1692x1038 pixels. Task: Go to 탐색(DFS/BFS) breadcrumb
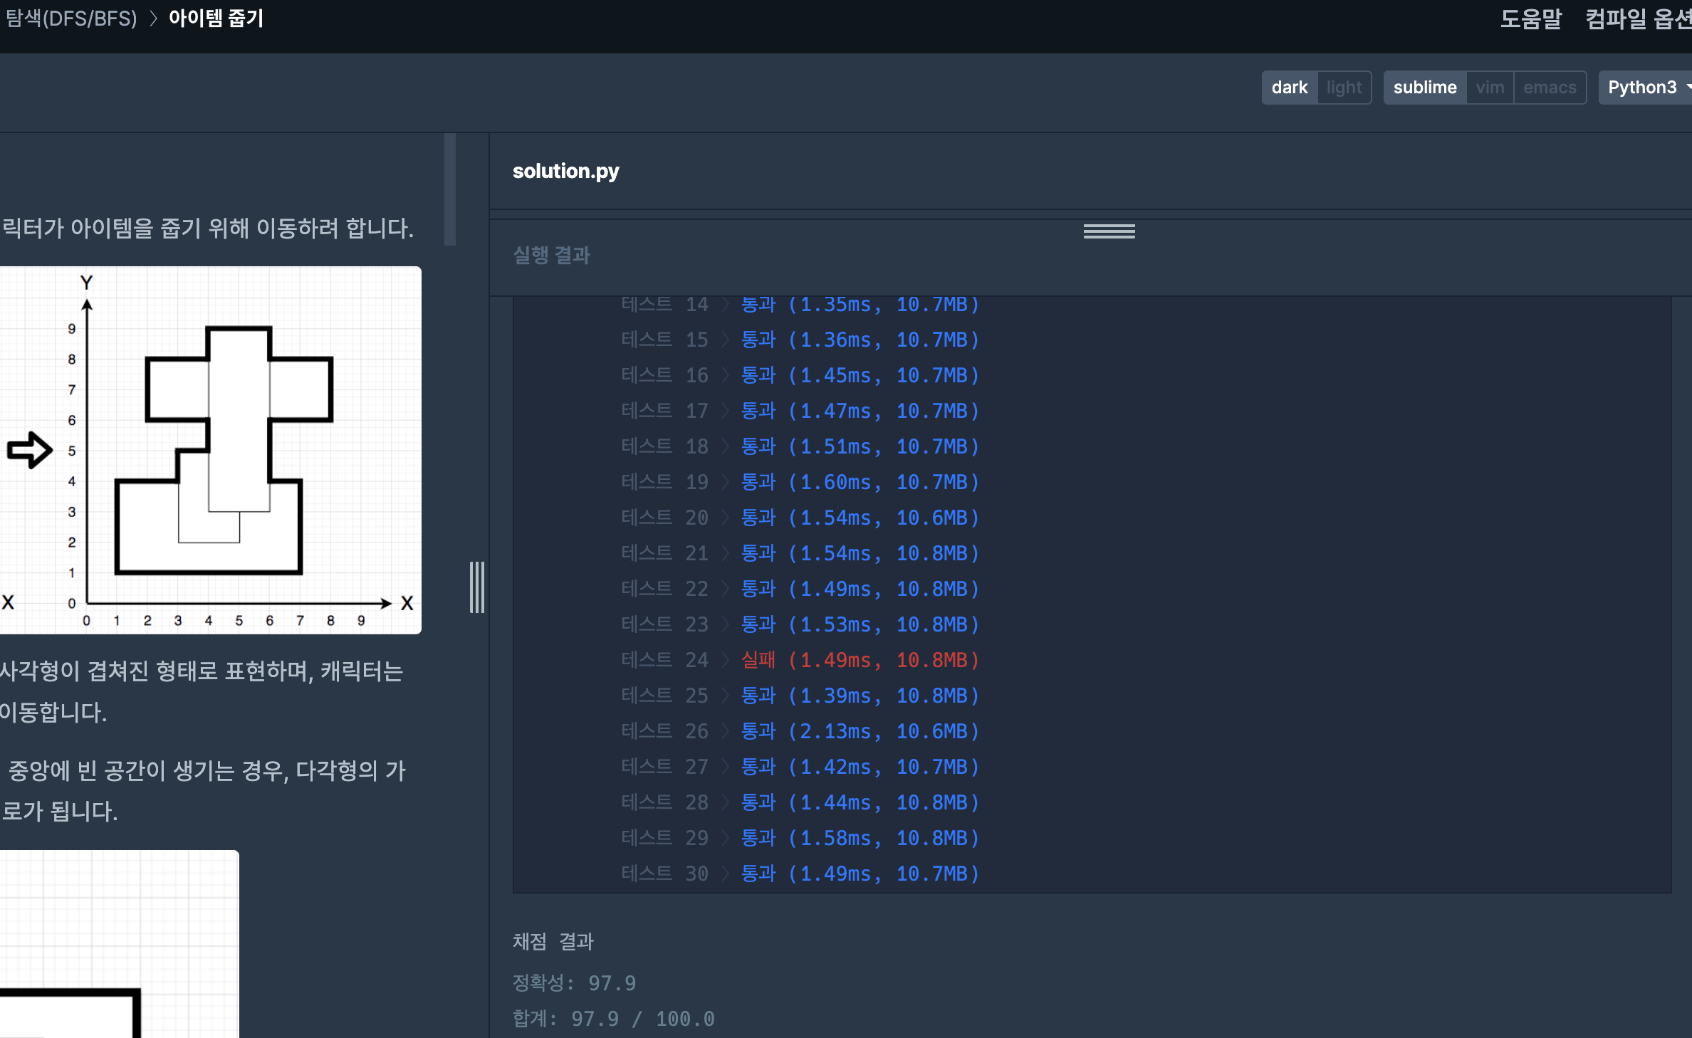(x=71, y=19)
